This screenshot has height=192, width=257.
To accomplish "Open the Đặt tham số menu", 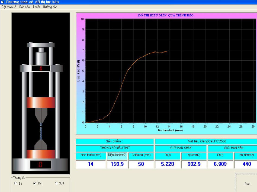I will pos(9,7).
